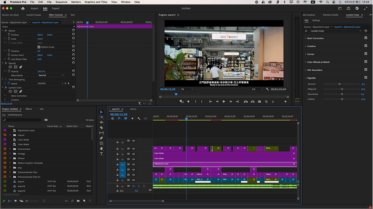Expand Basic Correction section in Lumetri panel
The width and height of the screenshot is (373, 209).
pos(305,38)
